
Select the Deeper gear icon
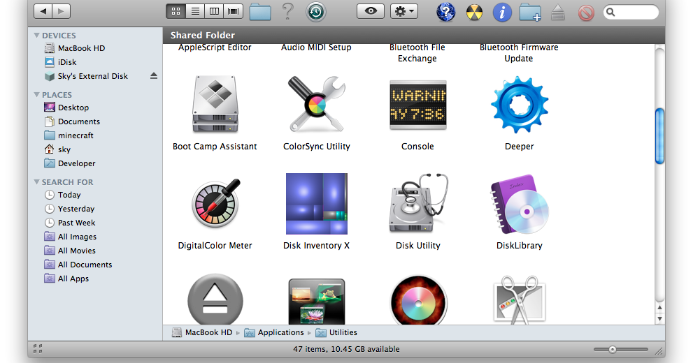[x=520, y=105]
